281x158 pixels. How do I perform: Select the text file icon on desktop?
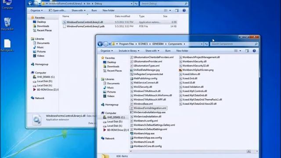click(7, 46)
